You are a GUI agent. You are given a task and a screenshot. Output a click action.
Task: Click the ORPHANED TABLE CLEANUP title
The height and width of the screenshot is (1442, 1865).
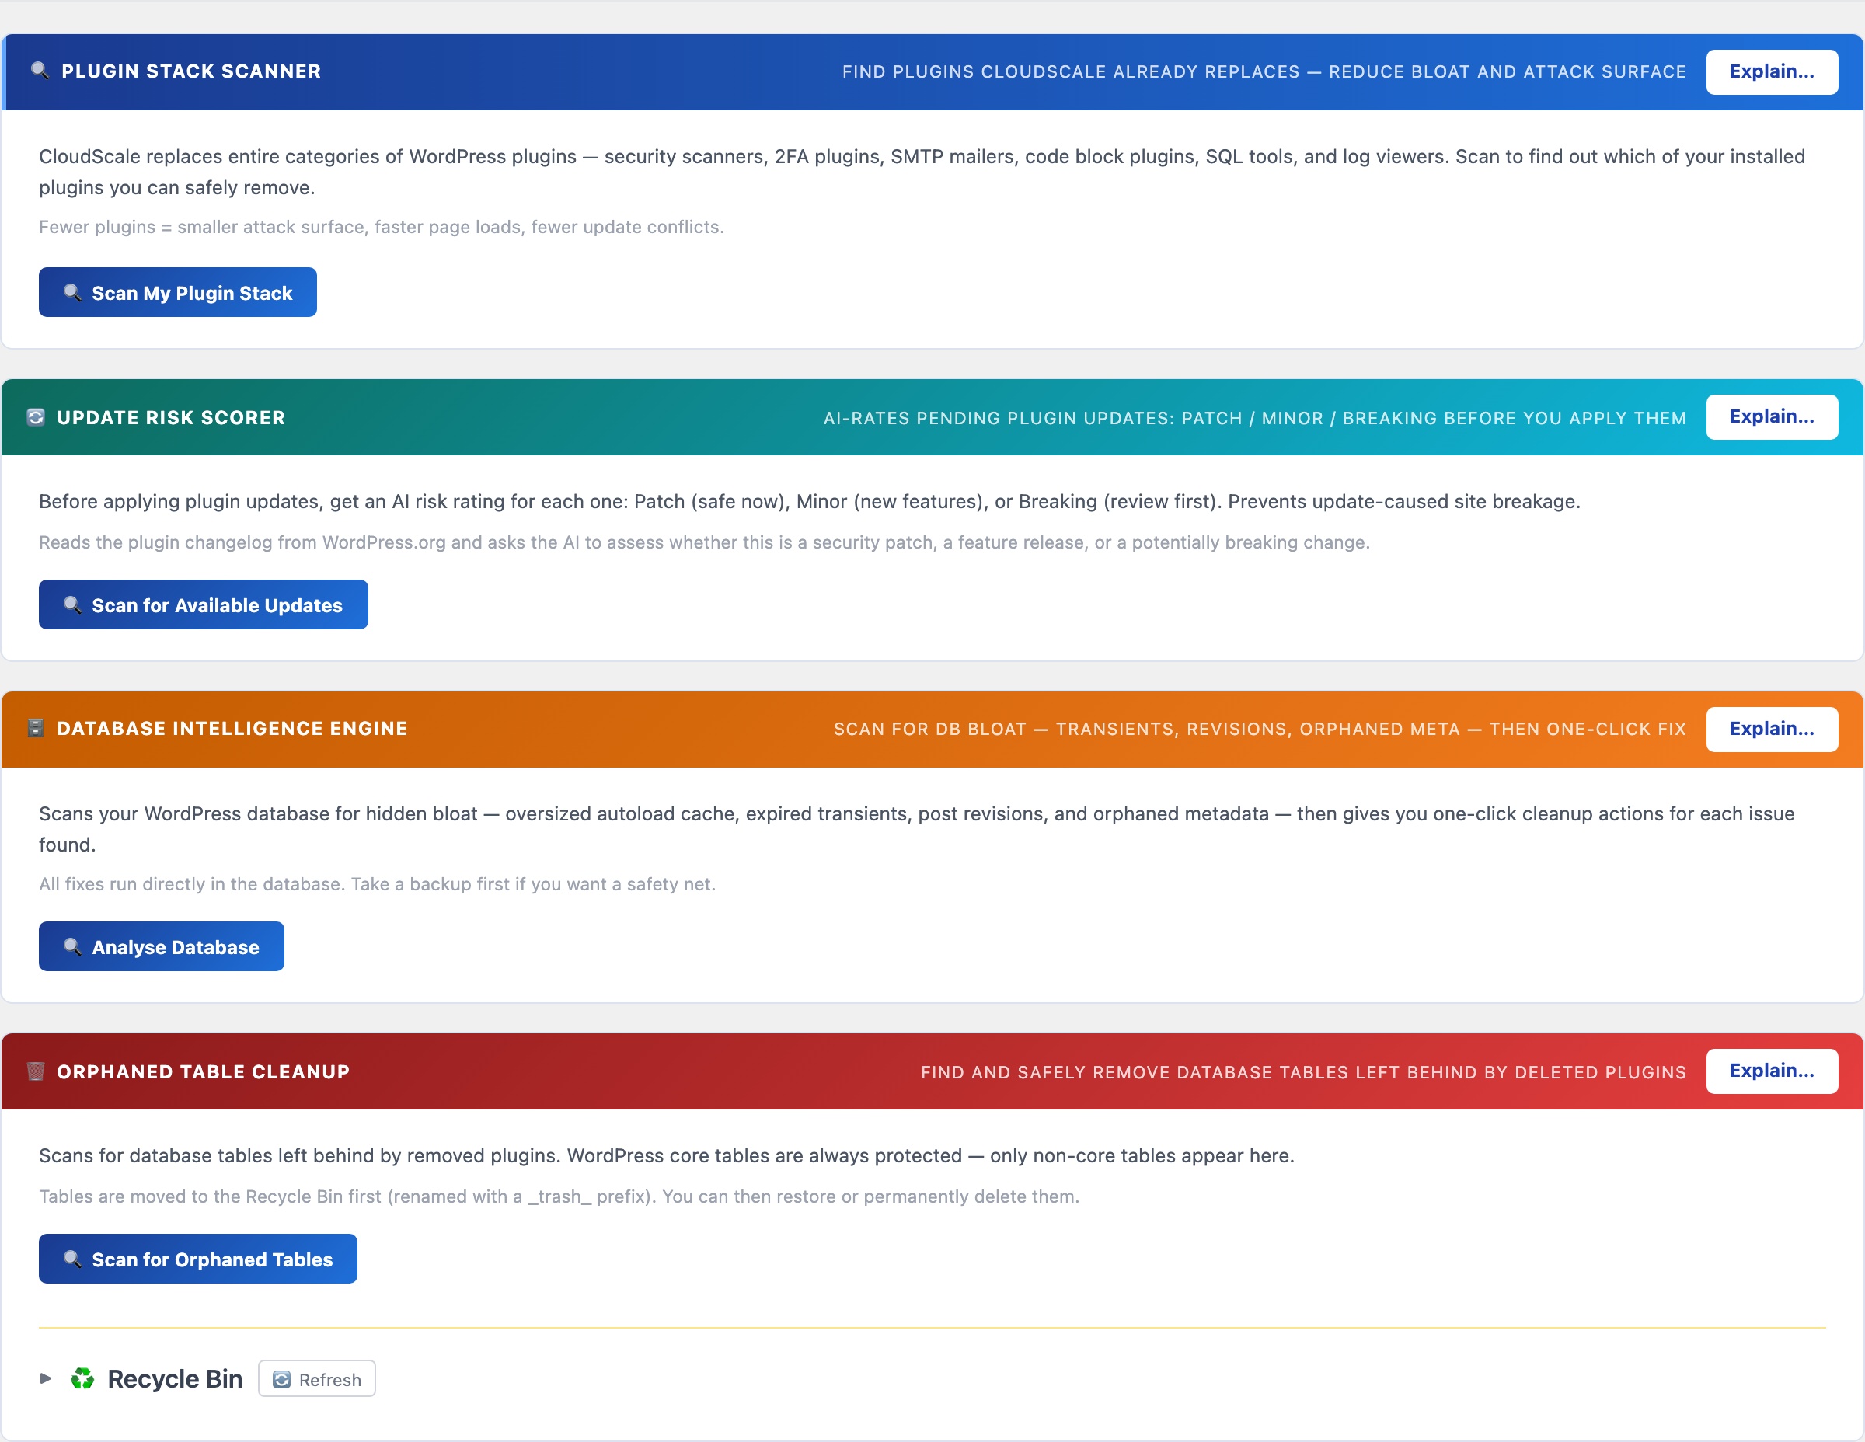[204, 1071]
